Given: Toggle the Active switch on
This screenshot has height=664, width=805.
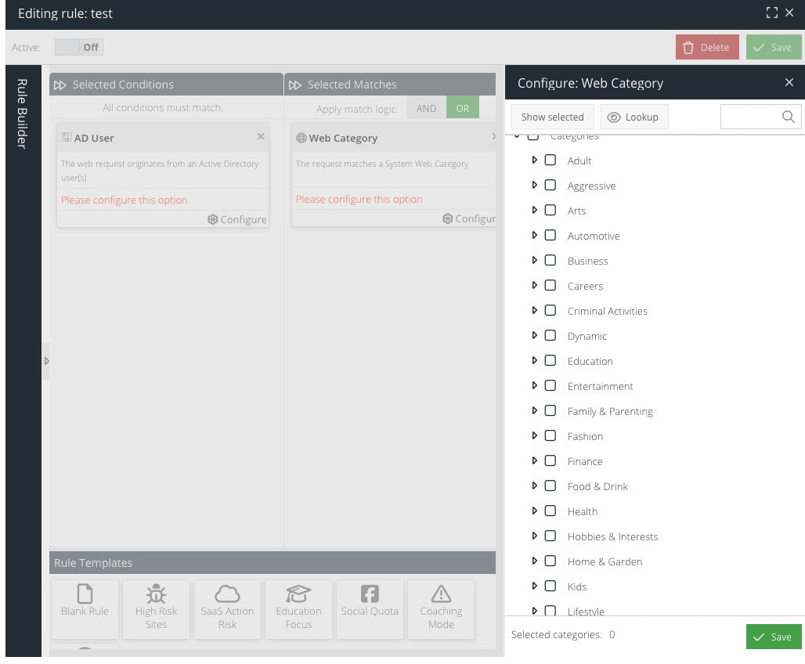Looking at the screenshot, I should coord(78,47).
